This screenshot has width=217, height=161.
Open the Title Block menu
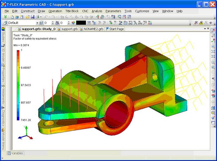[x=72, y=11]
